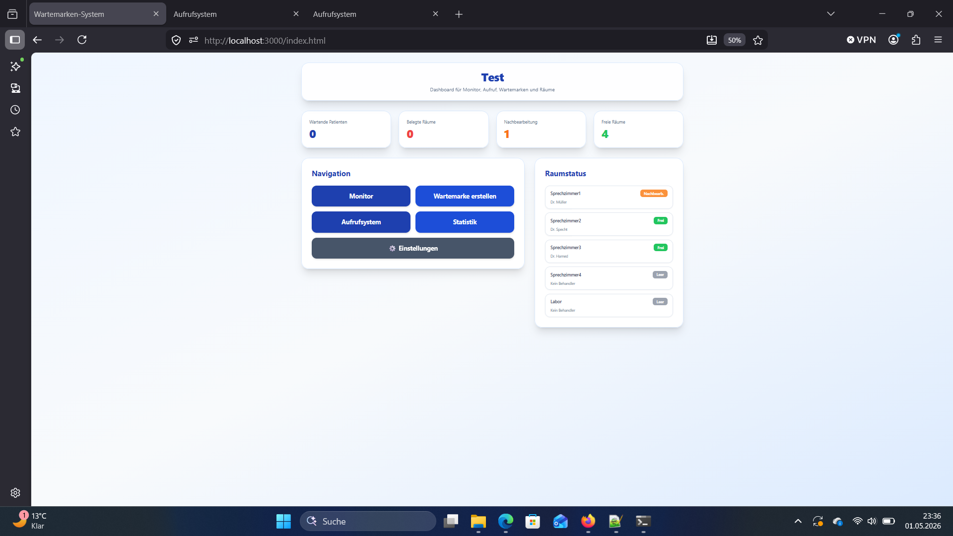Image resolution: width=953 pixels, height=536 pixels.
Task: Open Task View on the taskbar
Action: (451, 521)
